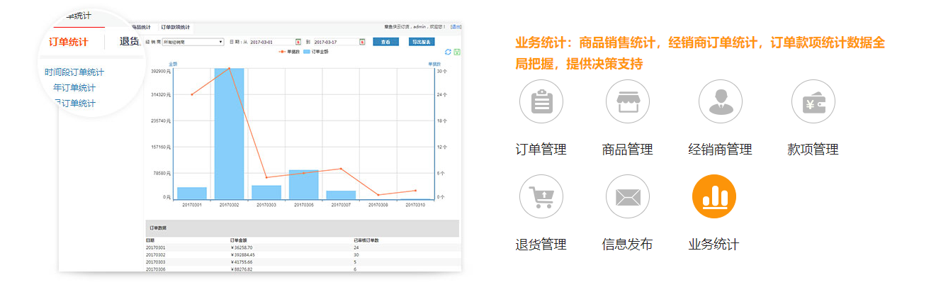Select the magnified 订单统计 tab
The width and height of the screenshot is (936, 285).
pyautogui.click(x=68, y=42)
